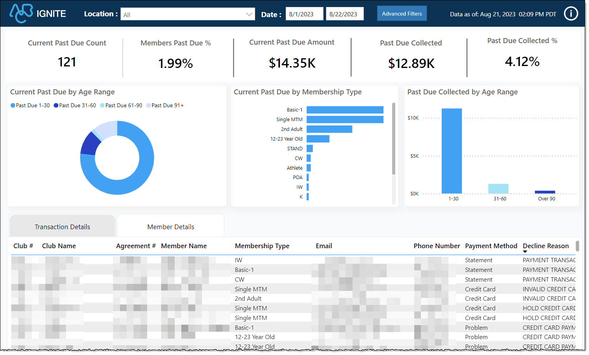Sort by Club # column header
The width and height of the screenshot is (589, 355).
pos(23,246)
